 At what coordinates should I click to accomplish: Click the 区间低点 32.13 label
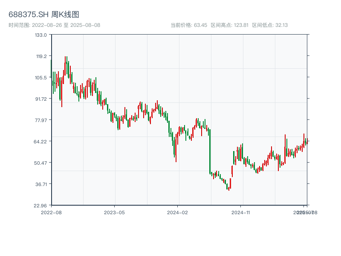pos(270,25)
